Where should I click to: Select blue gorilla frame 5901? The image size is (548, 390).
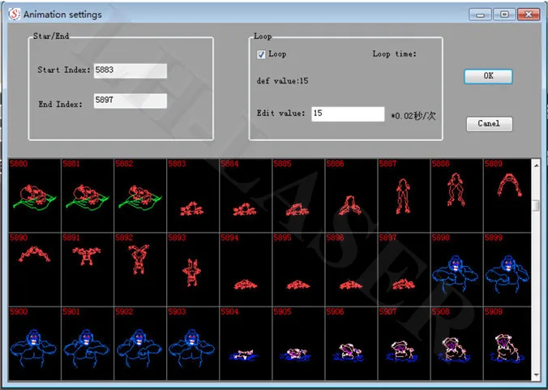pos(88,344)
